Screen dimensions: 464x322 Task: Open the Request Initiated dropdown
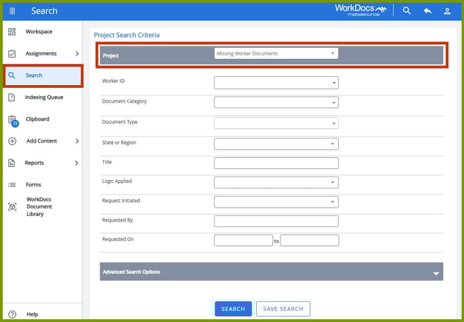276,202
